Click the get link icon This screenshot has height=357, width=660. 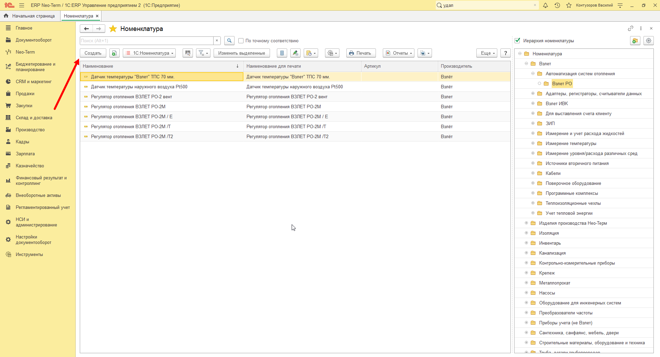pos(630,29)
